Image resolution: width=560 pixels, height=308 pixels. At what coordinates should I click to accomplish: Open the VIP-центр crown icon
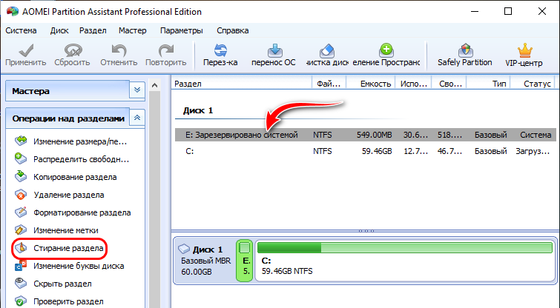click(524, 50)
